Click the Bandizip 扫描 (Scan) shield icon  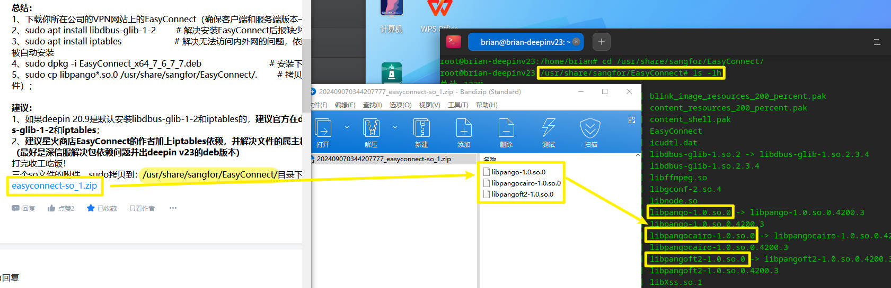pos(590,128)
